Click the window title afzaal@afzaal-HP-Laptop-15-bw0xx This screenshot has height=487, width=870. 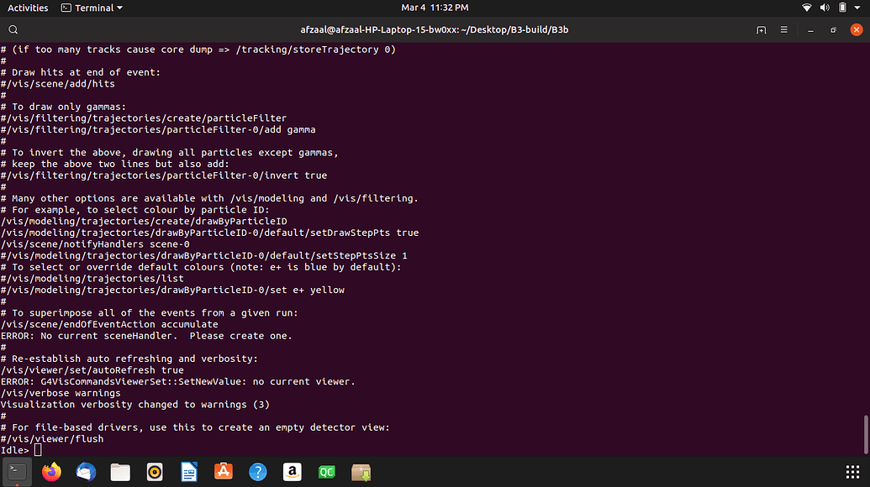coord(435,30)
